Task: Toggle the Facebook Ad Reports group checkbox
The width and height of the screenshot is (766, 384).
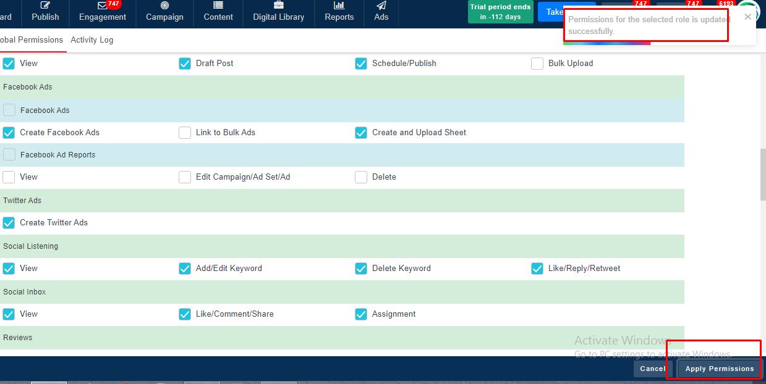Action: 9,155
